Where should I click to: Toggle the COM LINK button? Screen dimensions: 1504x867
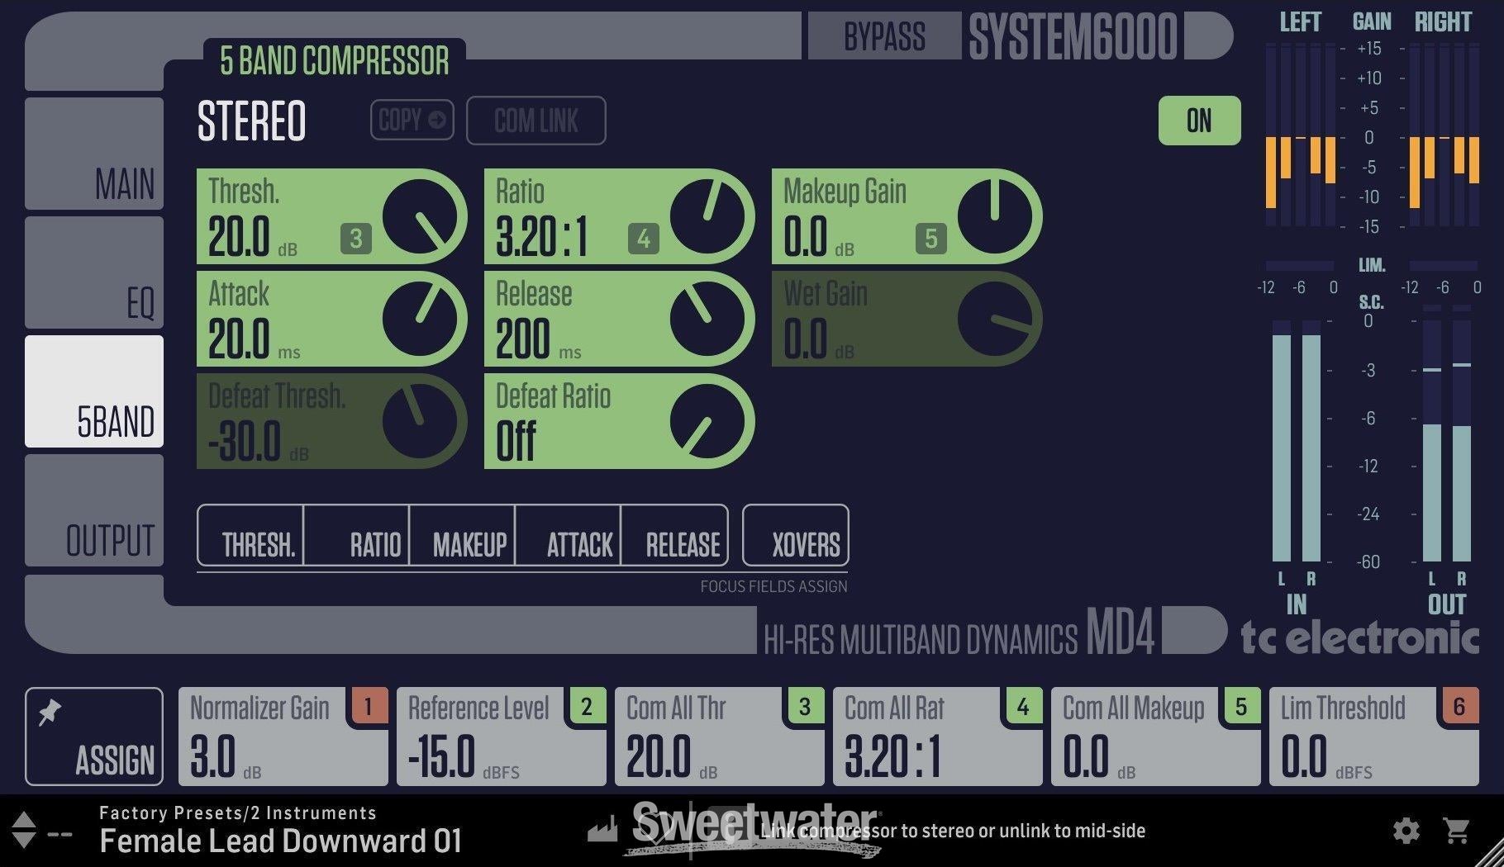[x=535, y=121]
